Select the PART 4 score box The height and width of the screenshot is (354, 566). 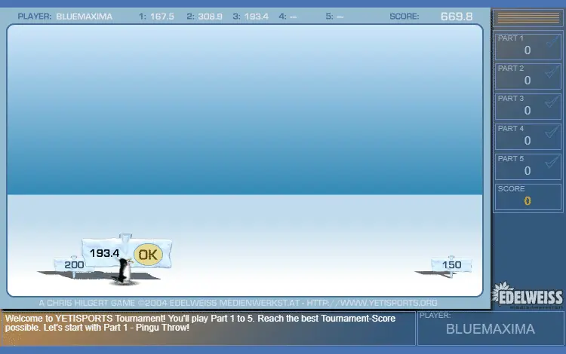528,136
